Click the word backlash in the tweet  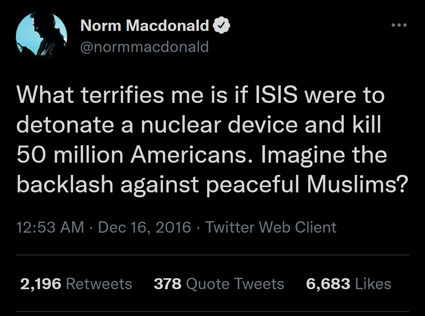tap(65, 185)
